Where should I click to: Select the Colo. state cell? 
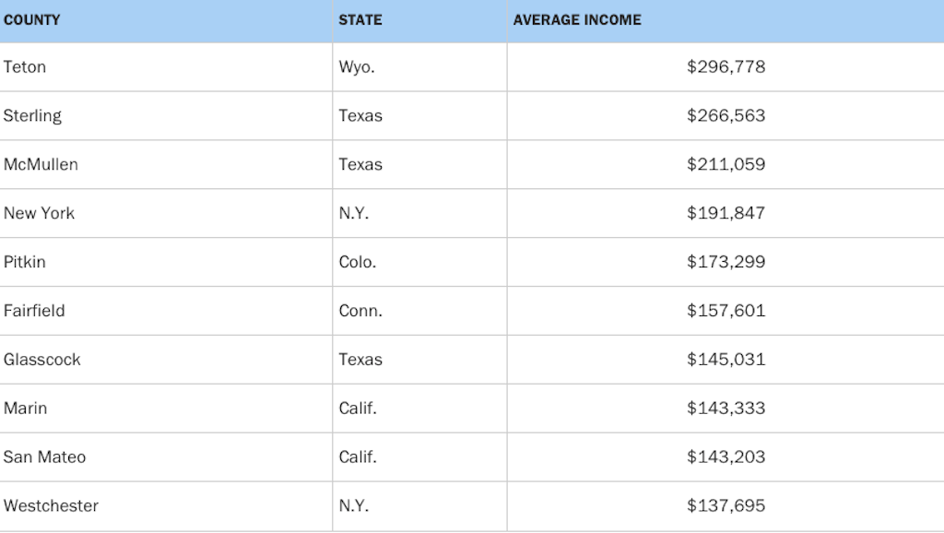pyautogui.click(x=358, y=263)
